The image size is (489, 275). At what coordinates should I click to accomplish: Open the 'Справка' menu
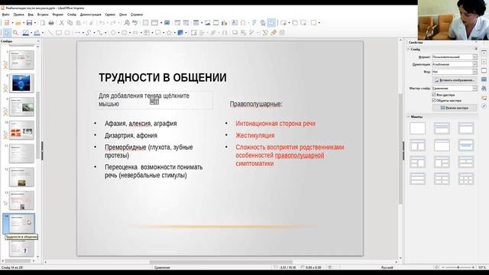137,15
